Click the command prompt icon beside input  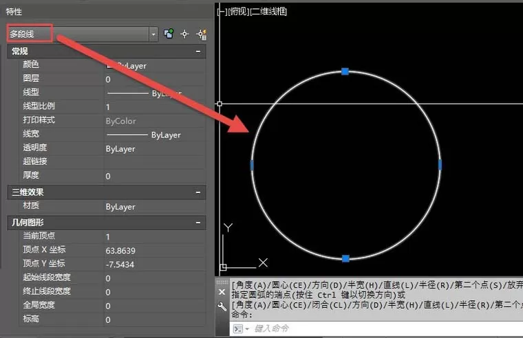click(238, 329)
